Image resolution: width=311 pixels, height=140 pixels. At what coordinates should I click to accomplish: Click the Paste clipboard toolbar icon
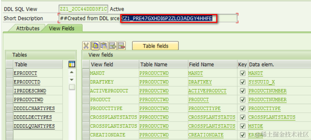pyautogui.click(x=104, y=46)
